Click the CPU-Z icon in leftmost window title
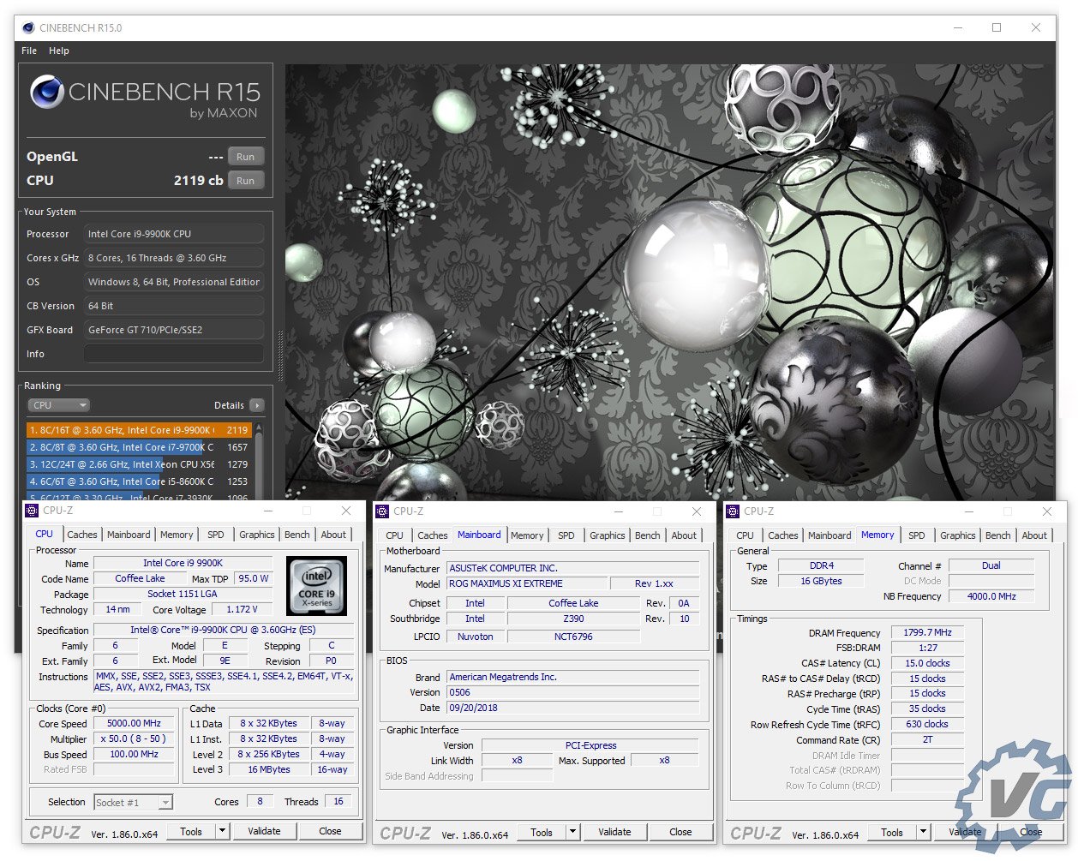Viewport: 1078px width, 861px height. 33,511
